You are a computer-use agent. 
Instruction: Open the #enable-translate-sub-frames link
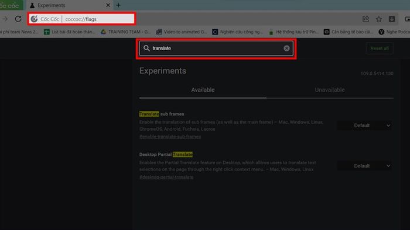coord(170,137)
